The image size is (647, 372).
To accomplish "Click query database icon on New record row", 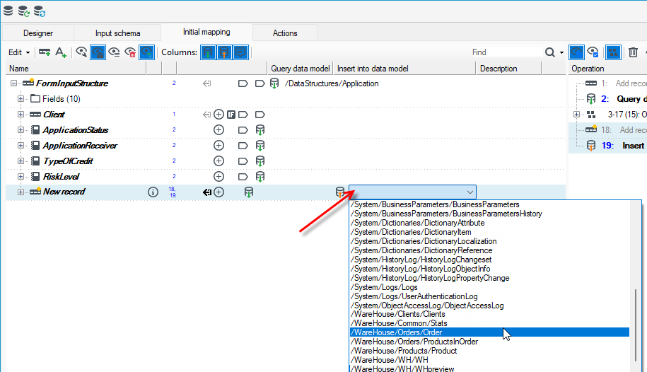I will [x=249, y=192].
